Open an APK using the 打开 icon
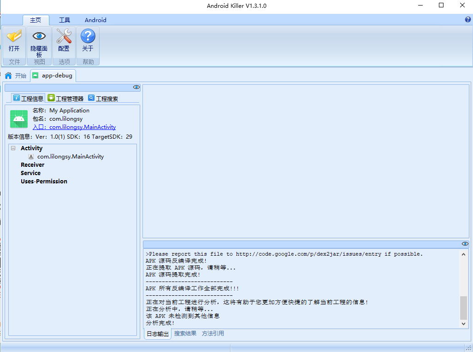 pyautogui.click(x=14, y=35)
